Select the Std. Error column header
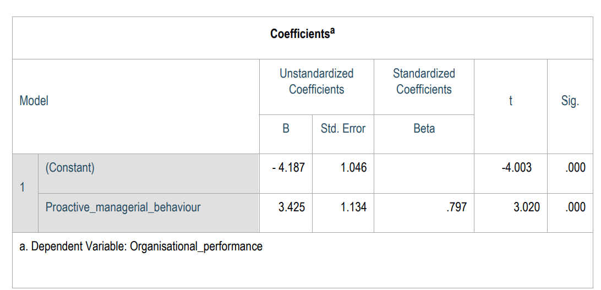The image size is (601, 290). click(x=343, y=128)
